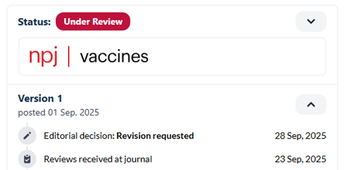Click the Version 1 heading

[x=40, y=99]
